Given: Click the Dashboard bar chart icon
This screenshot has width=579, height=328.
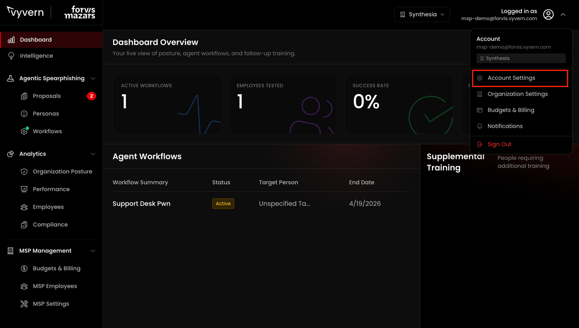Looking at the screenshot, I should (11, 40).
